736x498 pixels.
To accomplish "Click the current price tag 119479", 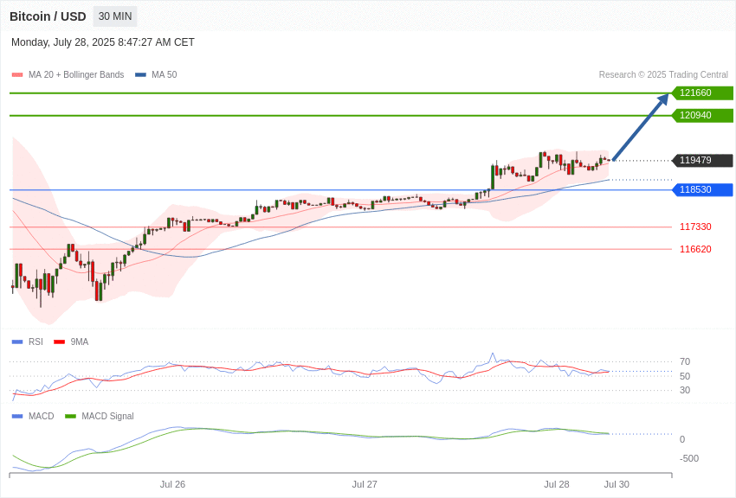I will [x=703, y=160].
